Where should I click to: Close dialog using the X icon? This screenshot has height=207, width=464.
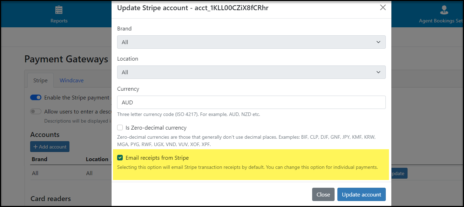[x=383, y=7]
